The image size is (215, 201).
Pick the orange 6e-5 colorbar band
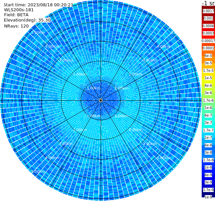(208, 56)
